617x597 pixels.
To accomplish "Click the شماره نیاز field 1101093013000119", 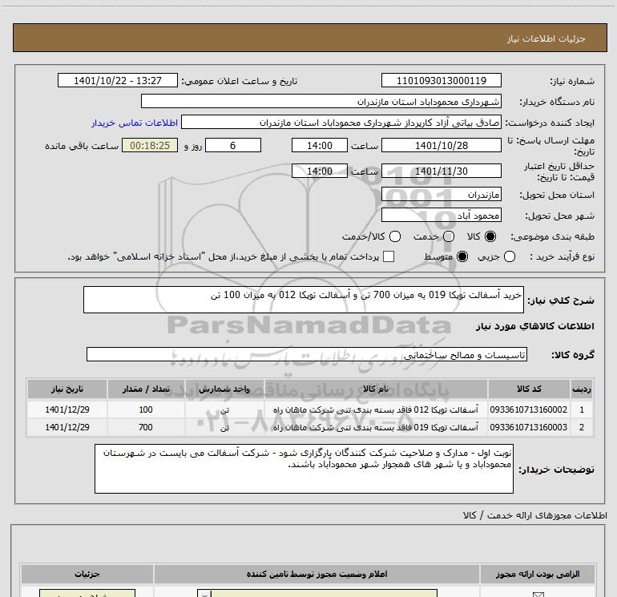I will [x=441, y=81].
